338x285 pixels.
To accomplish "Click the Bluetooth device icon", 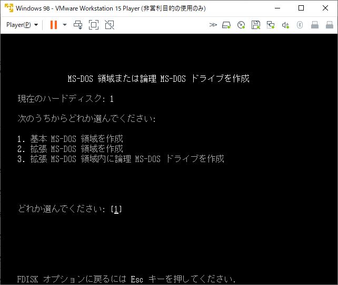I will click(300, 25).
